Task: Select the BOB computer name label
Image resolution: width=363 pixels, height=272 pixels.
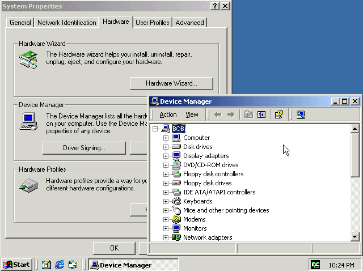Action: (178, 129)
